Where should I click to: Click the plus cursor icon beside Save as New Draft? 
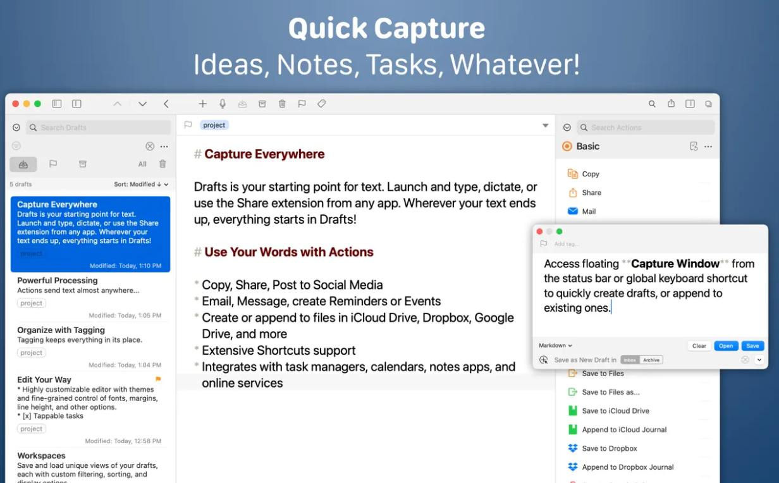(544, 360)
